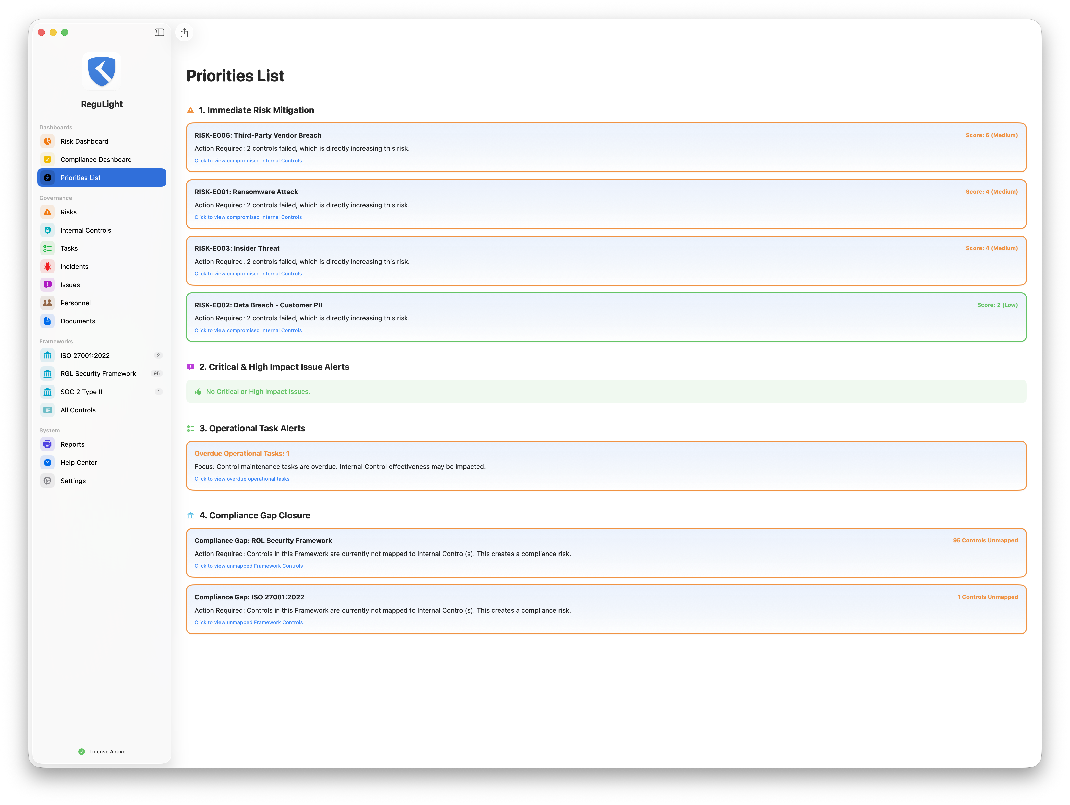This screenshot has width=1070, height=805.
Task: View unmapped controls for ISO 27001:2022 gap
Action: coord(249,623)
